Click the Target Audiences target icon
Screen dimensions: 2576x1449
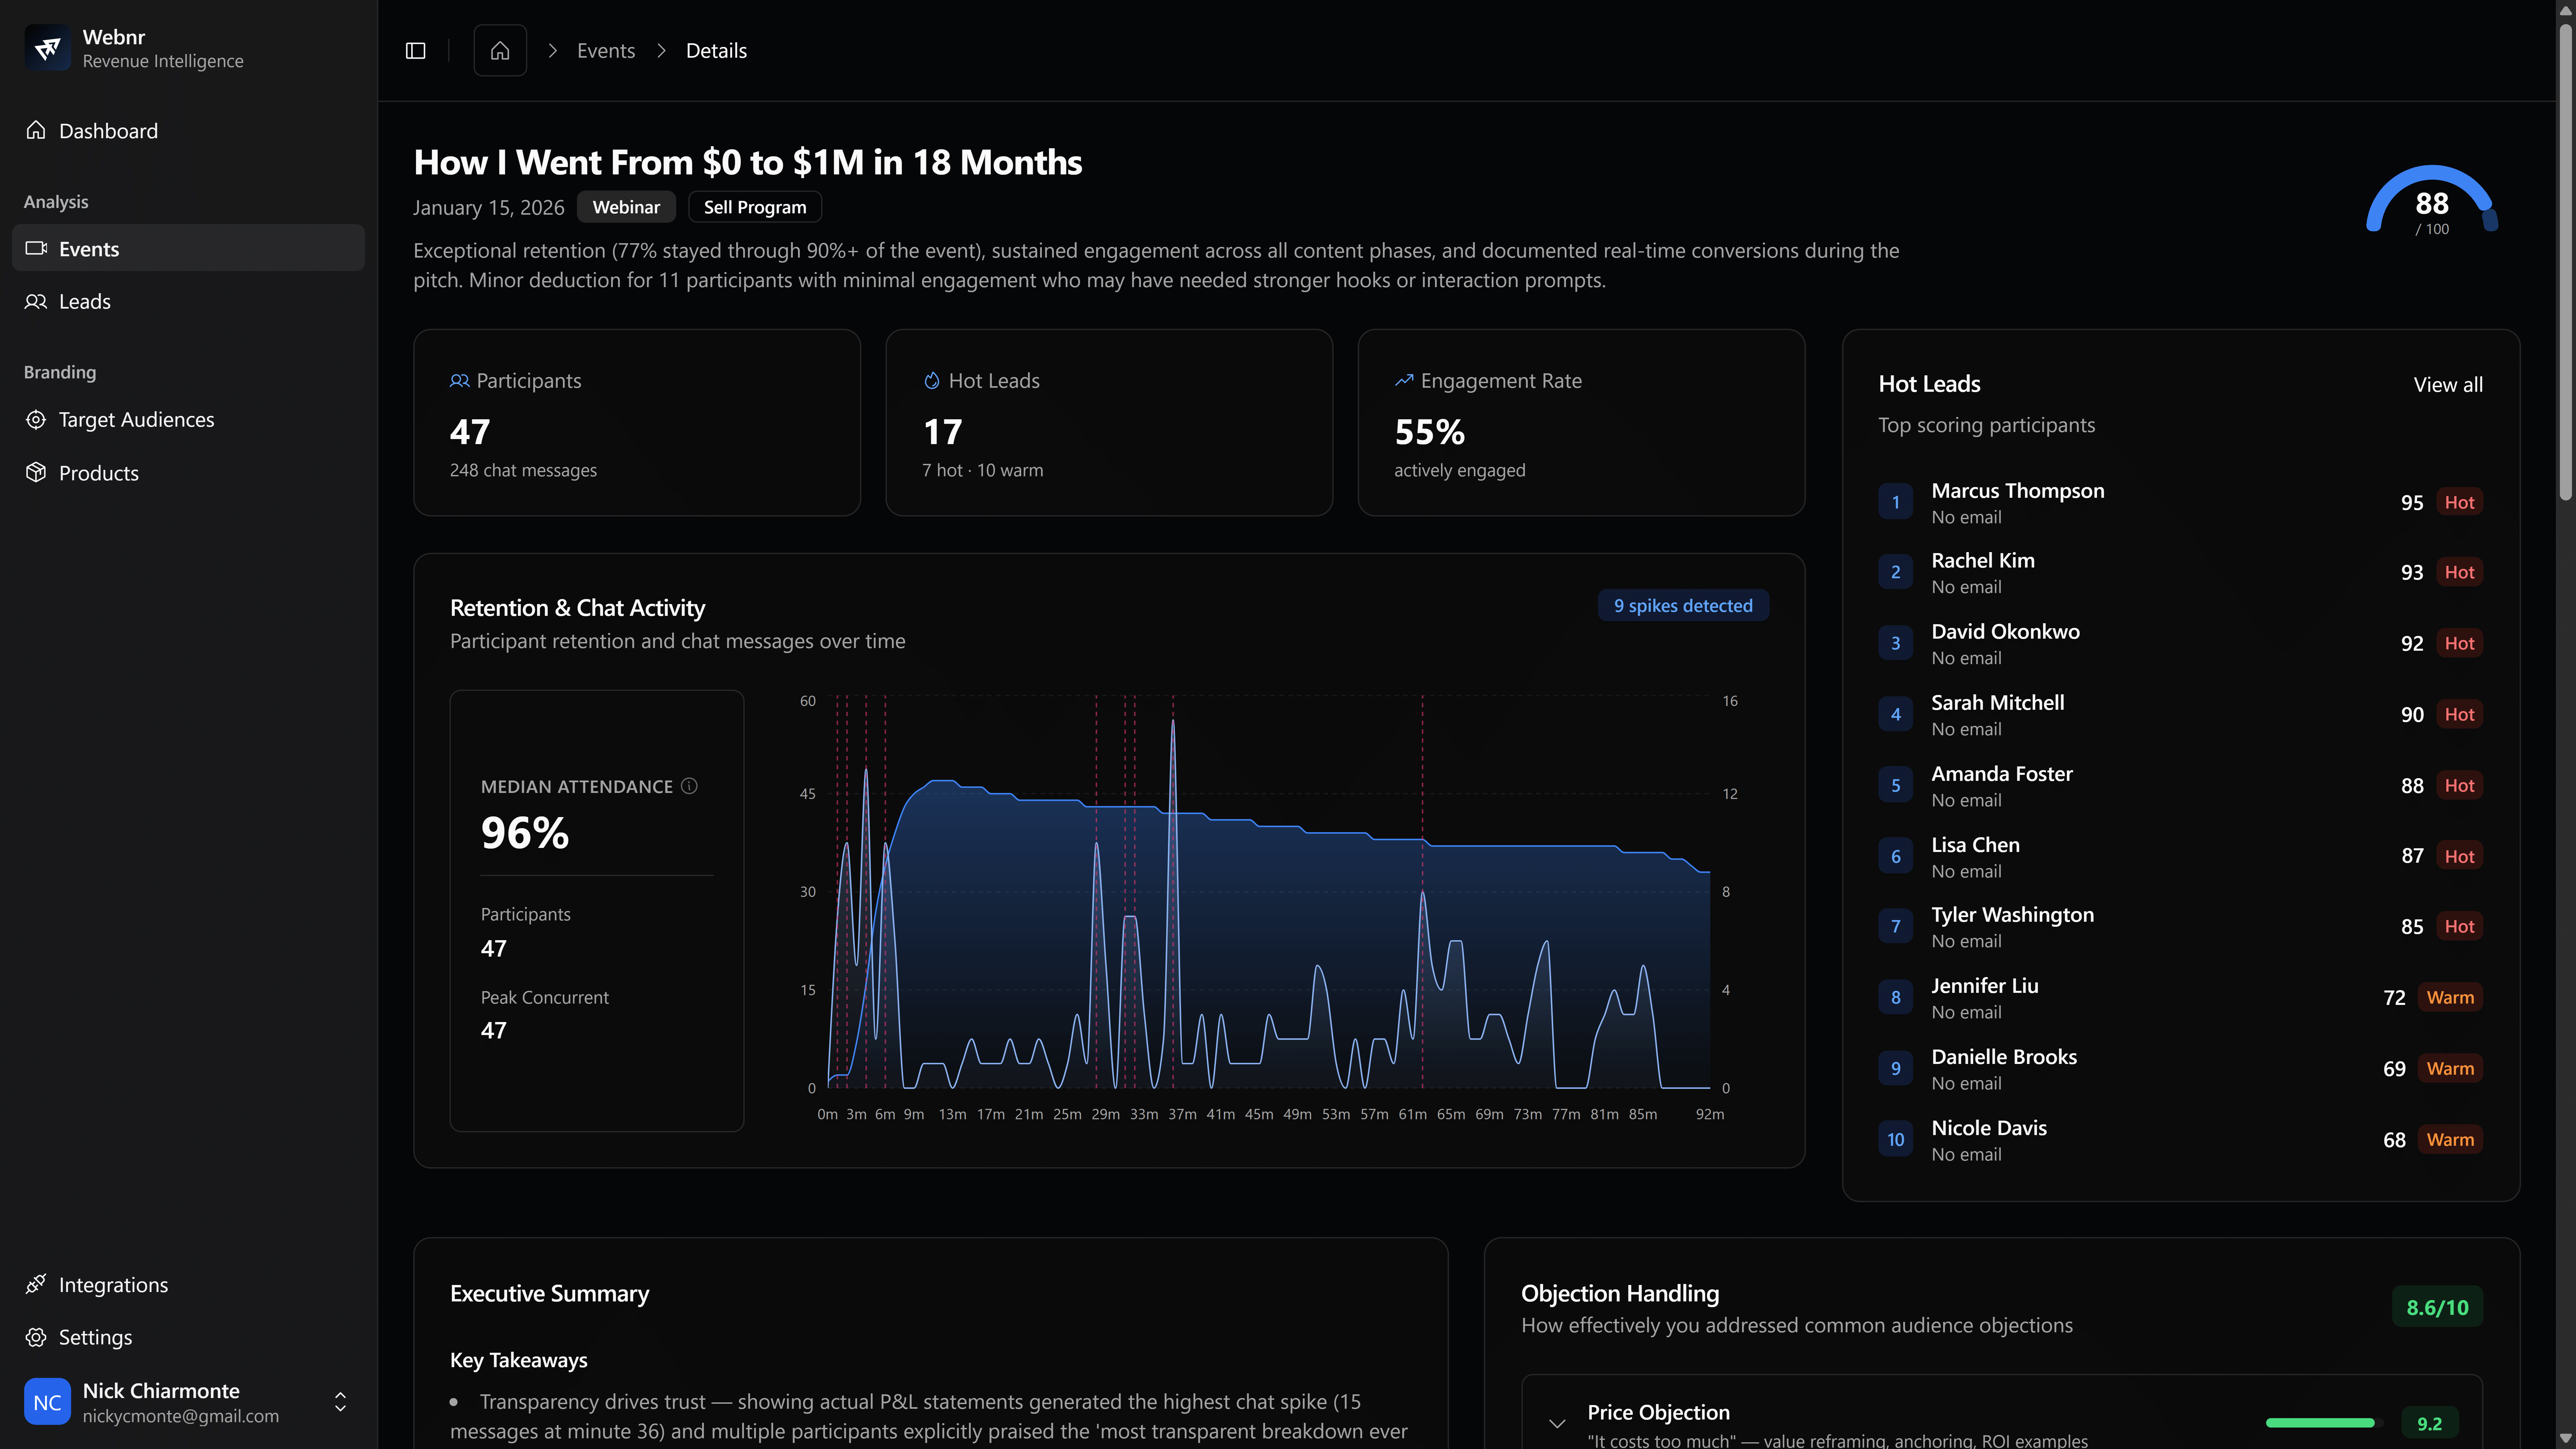(36, 420)
